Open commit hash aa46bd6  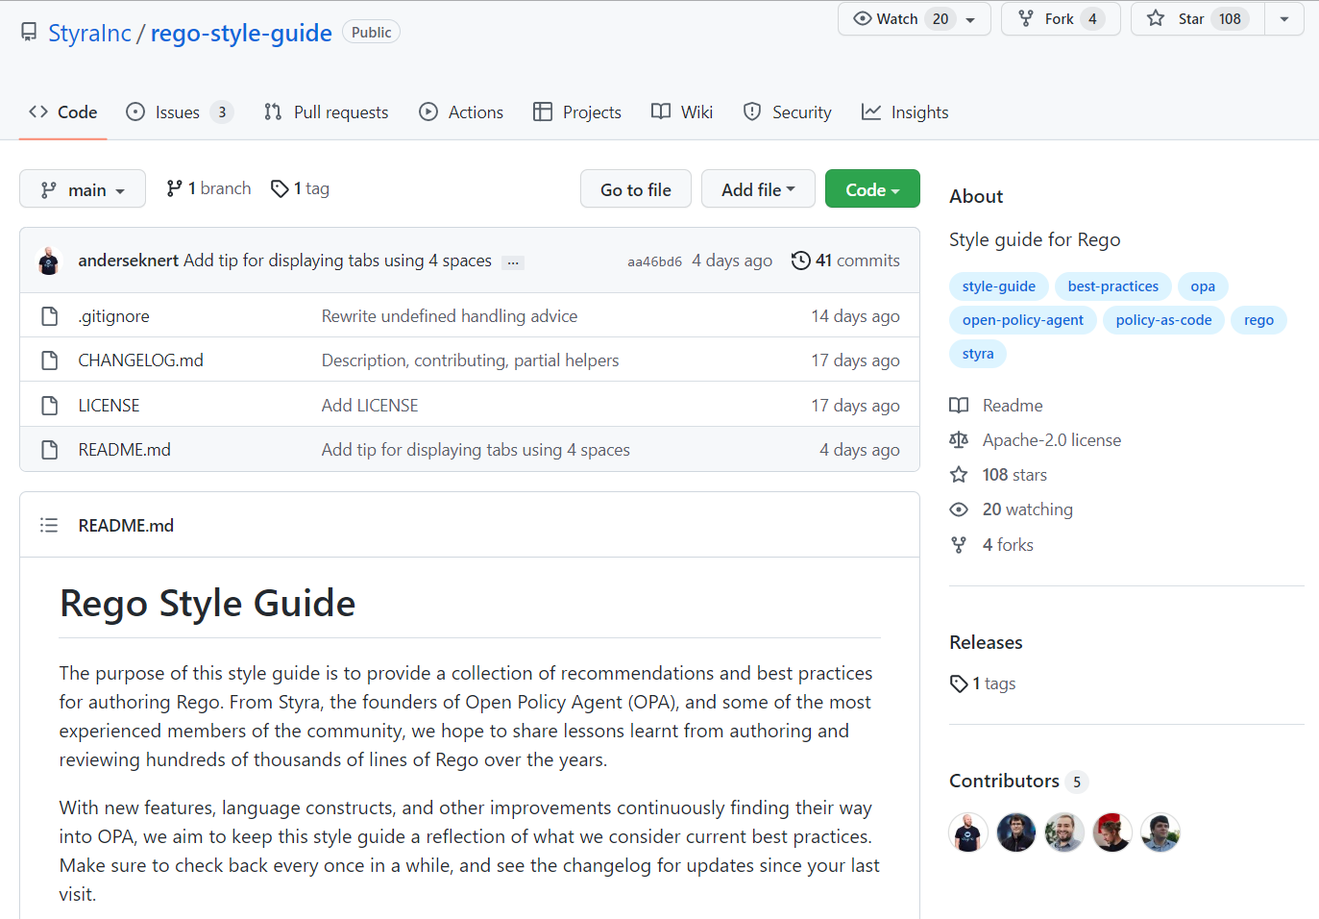pyautogui.click(x=654, y=261)
